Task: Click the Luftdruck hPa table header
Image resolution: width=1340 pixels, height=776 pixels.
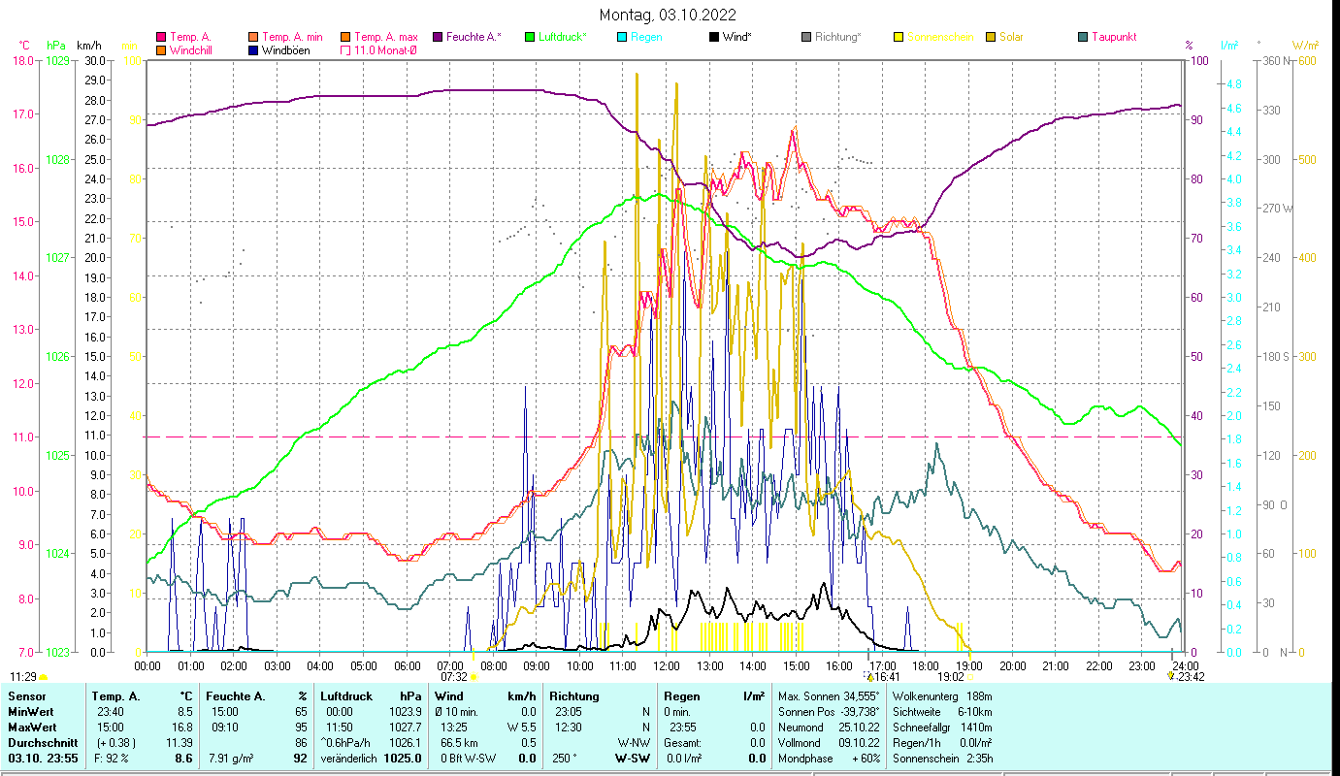Action: (371, 696)
